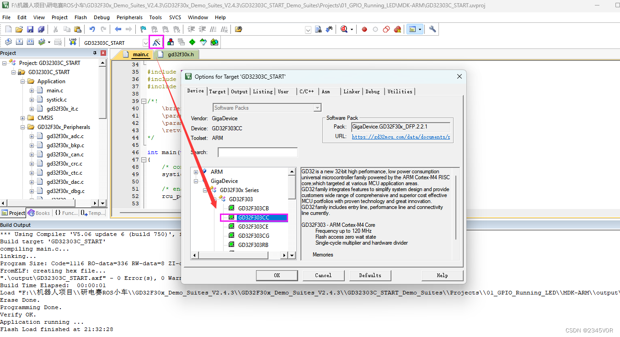Click the Rebuild all targets icon

pos(30,42)
